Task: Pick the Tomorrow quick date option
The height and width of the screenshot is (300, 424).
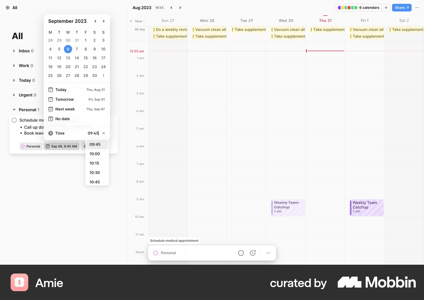Action: pyautogui.click(x=77, y=99)
